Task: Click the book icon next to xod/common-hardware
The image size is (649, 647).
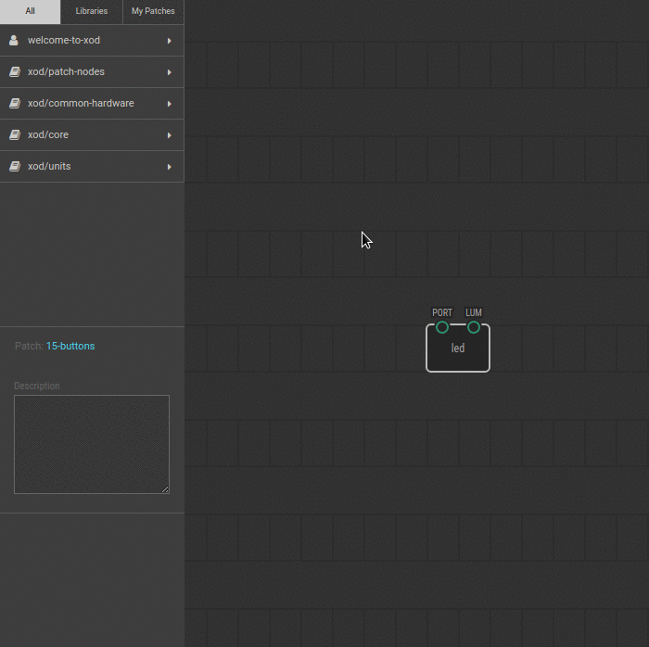Action: [x=14, y=104]
